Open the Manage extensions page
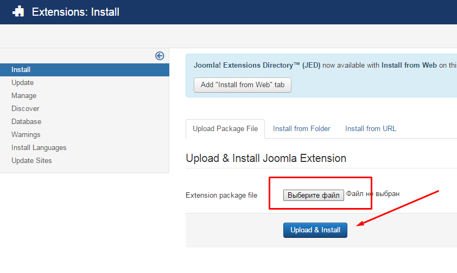 [x=24, y=96]
